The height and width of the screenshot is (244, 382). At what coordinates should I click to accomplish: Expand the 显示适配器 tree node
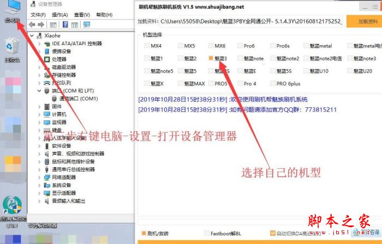[39, 193]
